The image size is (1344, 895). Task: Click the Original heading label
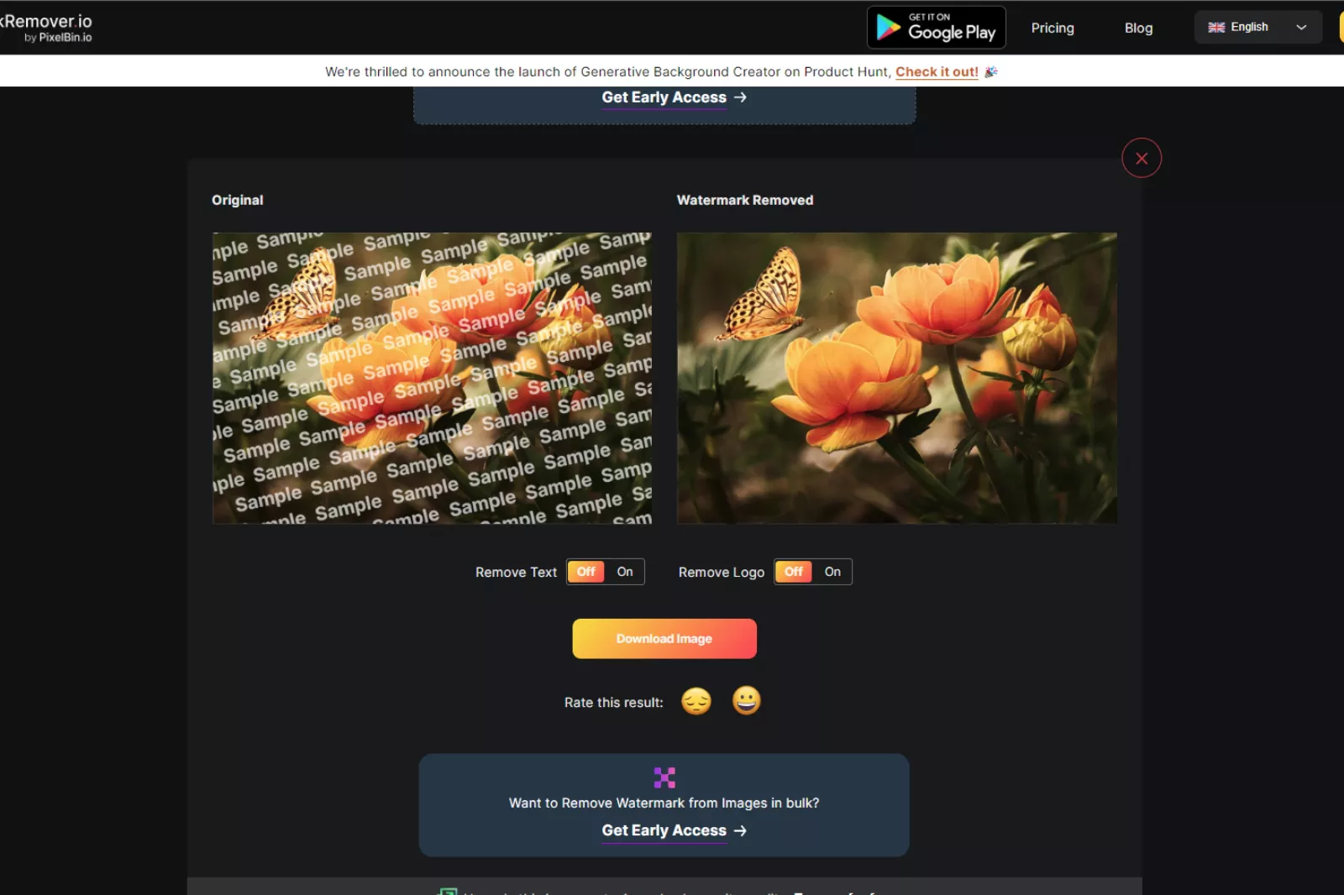point(238,200)
